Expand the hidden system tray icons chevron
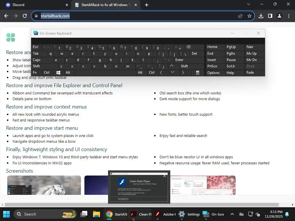The image size is (295, 221). 232,214
